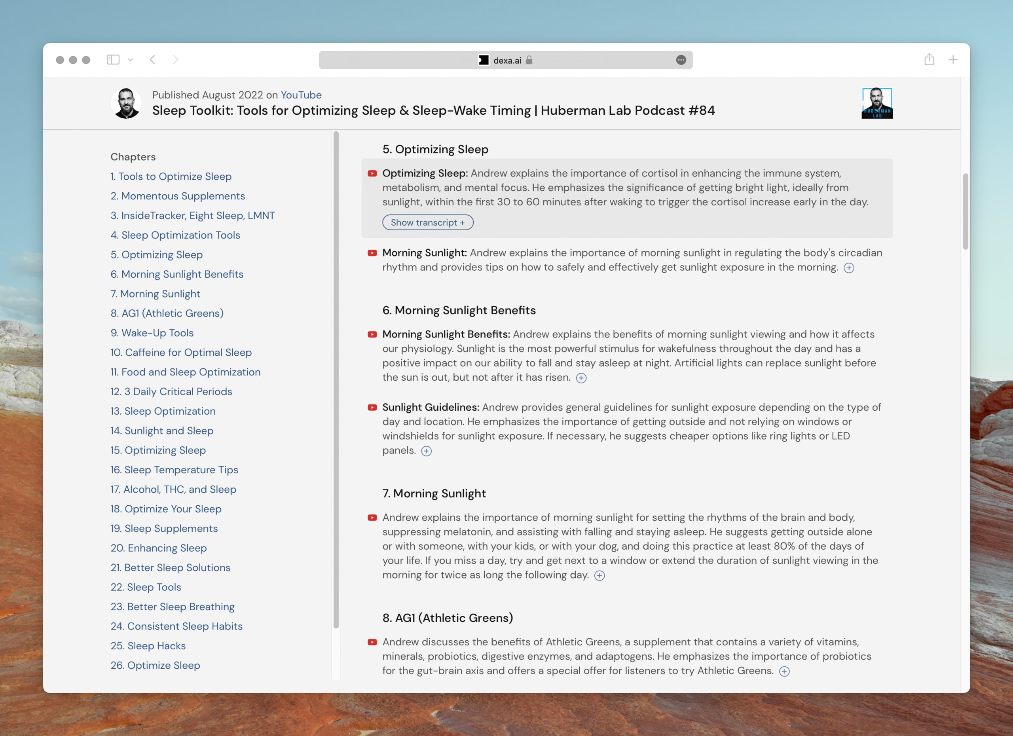Expand the Sunlight Guidelines details

pos(427,451)
